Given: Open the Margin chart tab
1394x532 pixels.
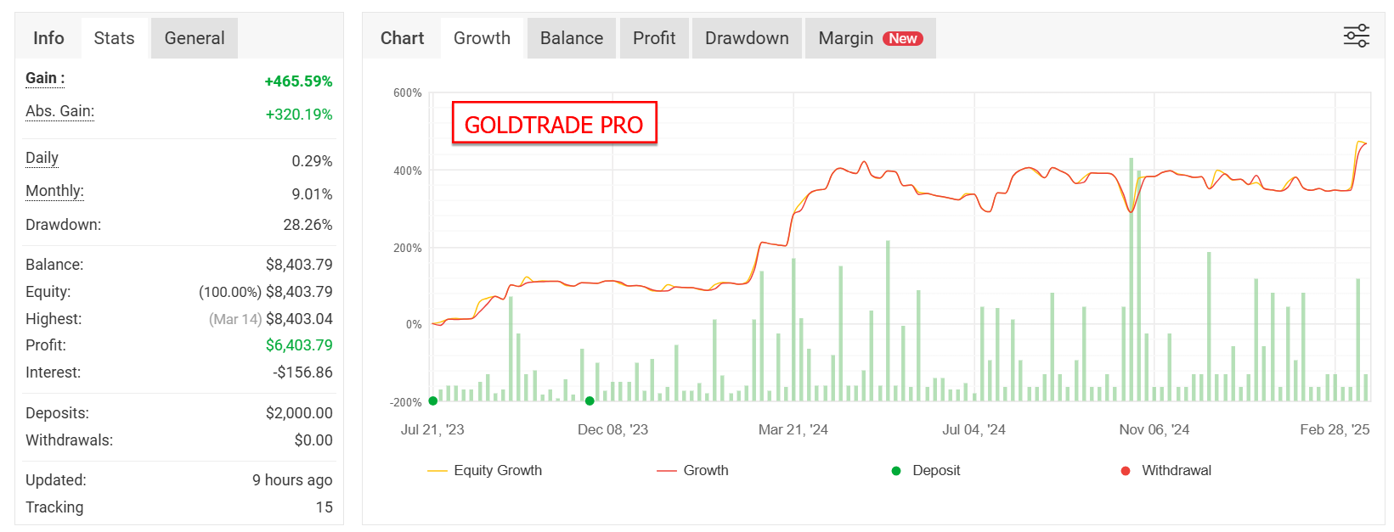Looking at the screenshot, I should click(x=871, y=38).
